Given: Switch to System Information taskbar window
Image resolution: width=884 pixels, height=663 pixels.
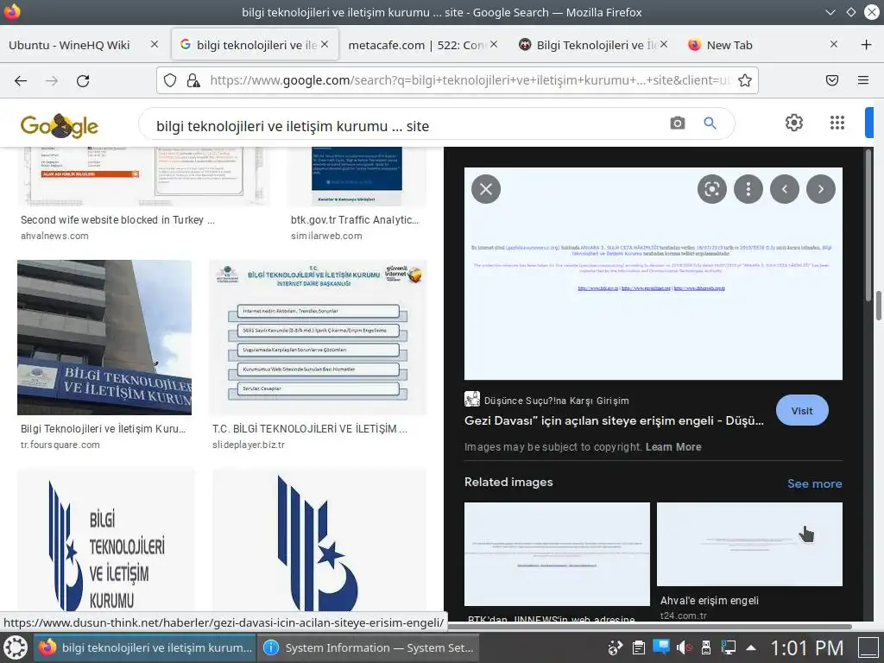Looking at the screenshot, I should (x=368, y=647).
